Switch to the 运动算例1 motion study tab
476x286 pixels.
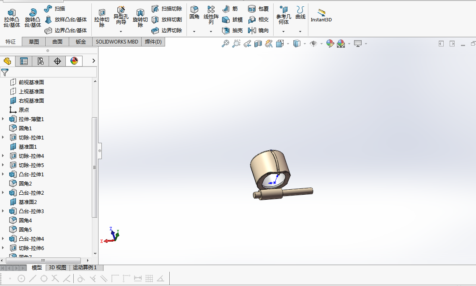coord(85,268)
